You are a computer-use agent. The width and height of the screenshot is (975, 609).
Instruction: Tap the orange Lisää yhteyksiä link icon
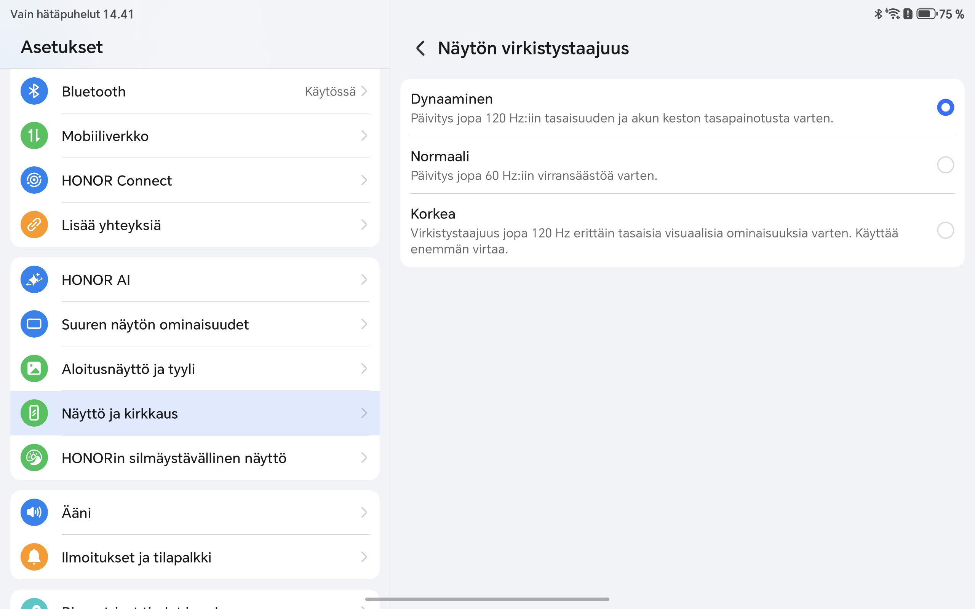(x=34, y=225)
